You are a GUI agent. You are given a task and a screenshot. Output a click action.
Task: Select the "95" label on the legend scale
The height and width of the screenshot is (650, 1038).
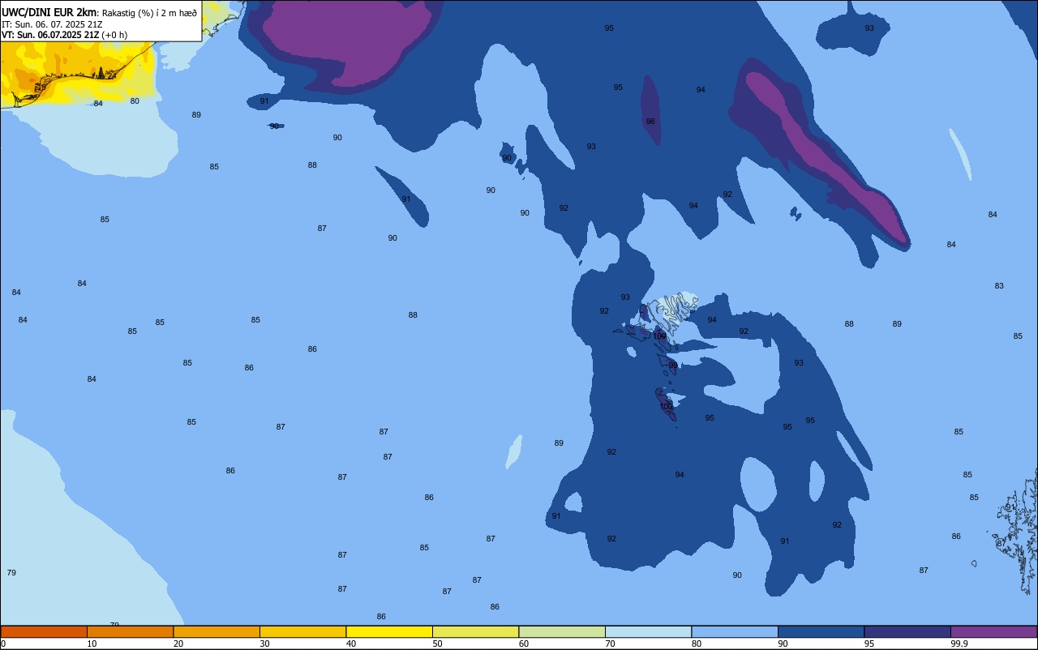pyautogui.click(x=869, y=644)
